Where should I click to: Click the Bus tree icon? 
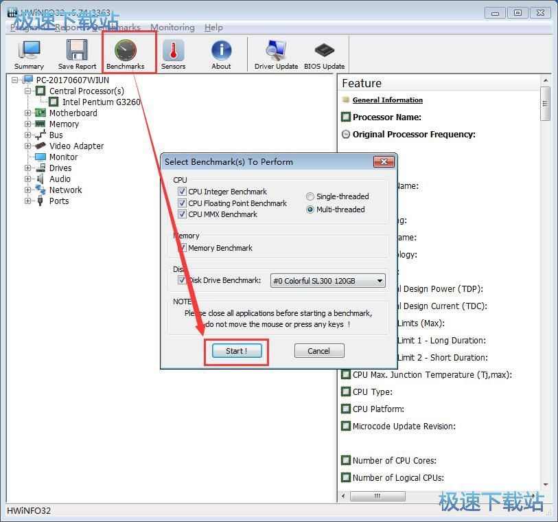[x=40, y=135]
